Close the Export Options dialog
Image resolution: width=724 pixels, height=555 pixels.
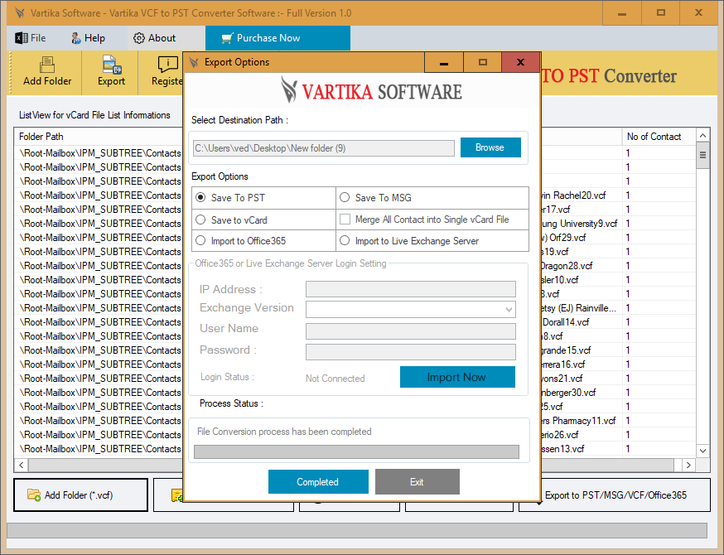520,62
